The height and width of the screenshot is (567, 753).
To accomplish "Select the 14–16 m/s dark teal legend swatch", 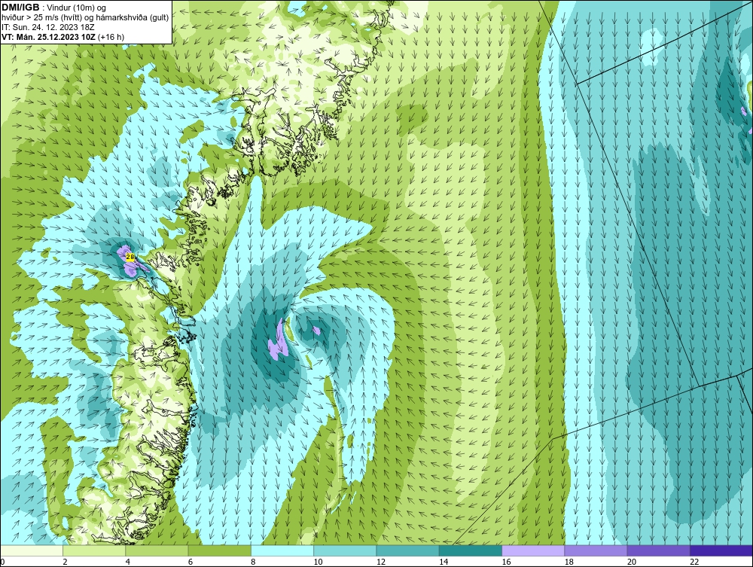I will [471, 550].
